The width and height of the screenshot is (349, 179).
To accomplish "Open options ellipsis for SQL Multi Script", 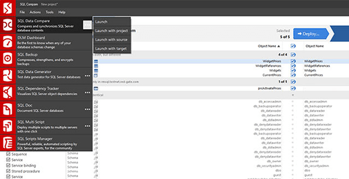I will coord(88,126).
